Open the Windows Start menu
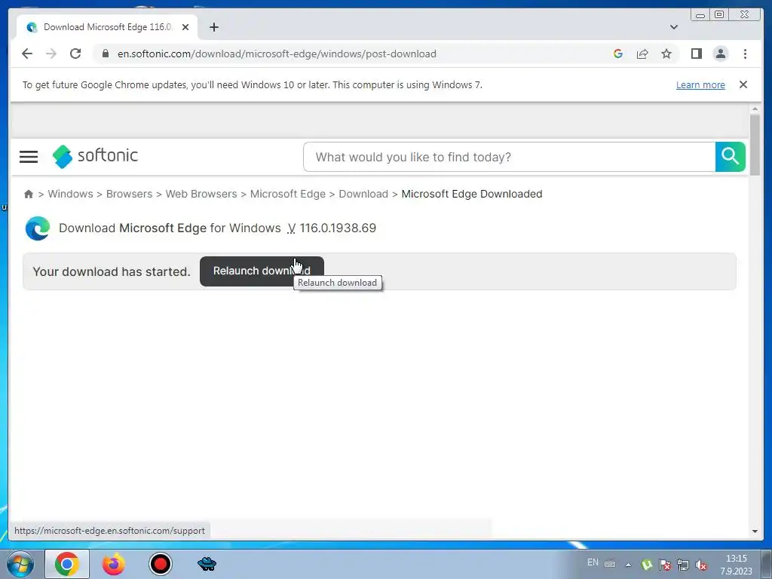772x579 pixels. tap(20, 564)
